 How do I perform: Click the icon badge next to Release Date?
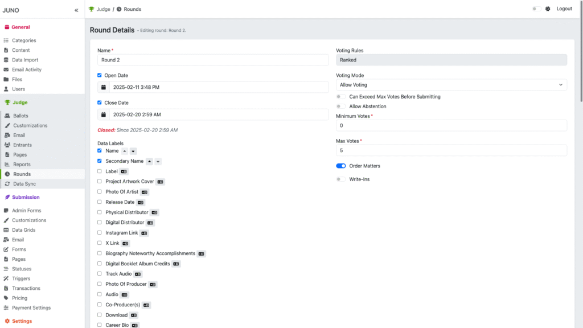[x=141, y=203]
